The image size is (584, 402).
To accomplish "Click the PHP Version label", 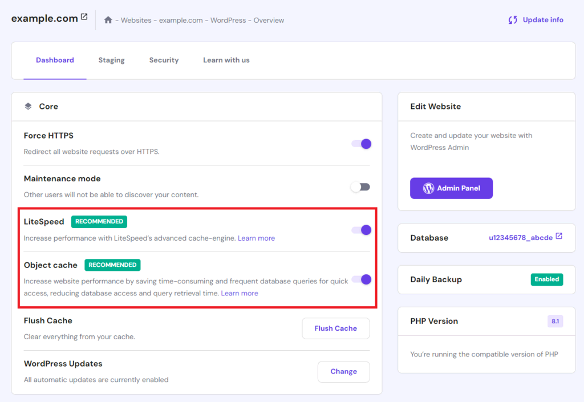I will [x=434, y=321].
